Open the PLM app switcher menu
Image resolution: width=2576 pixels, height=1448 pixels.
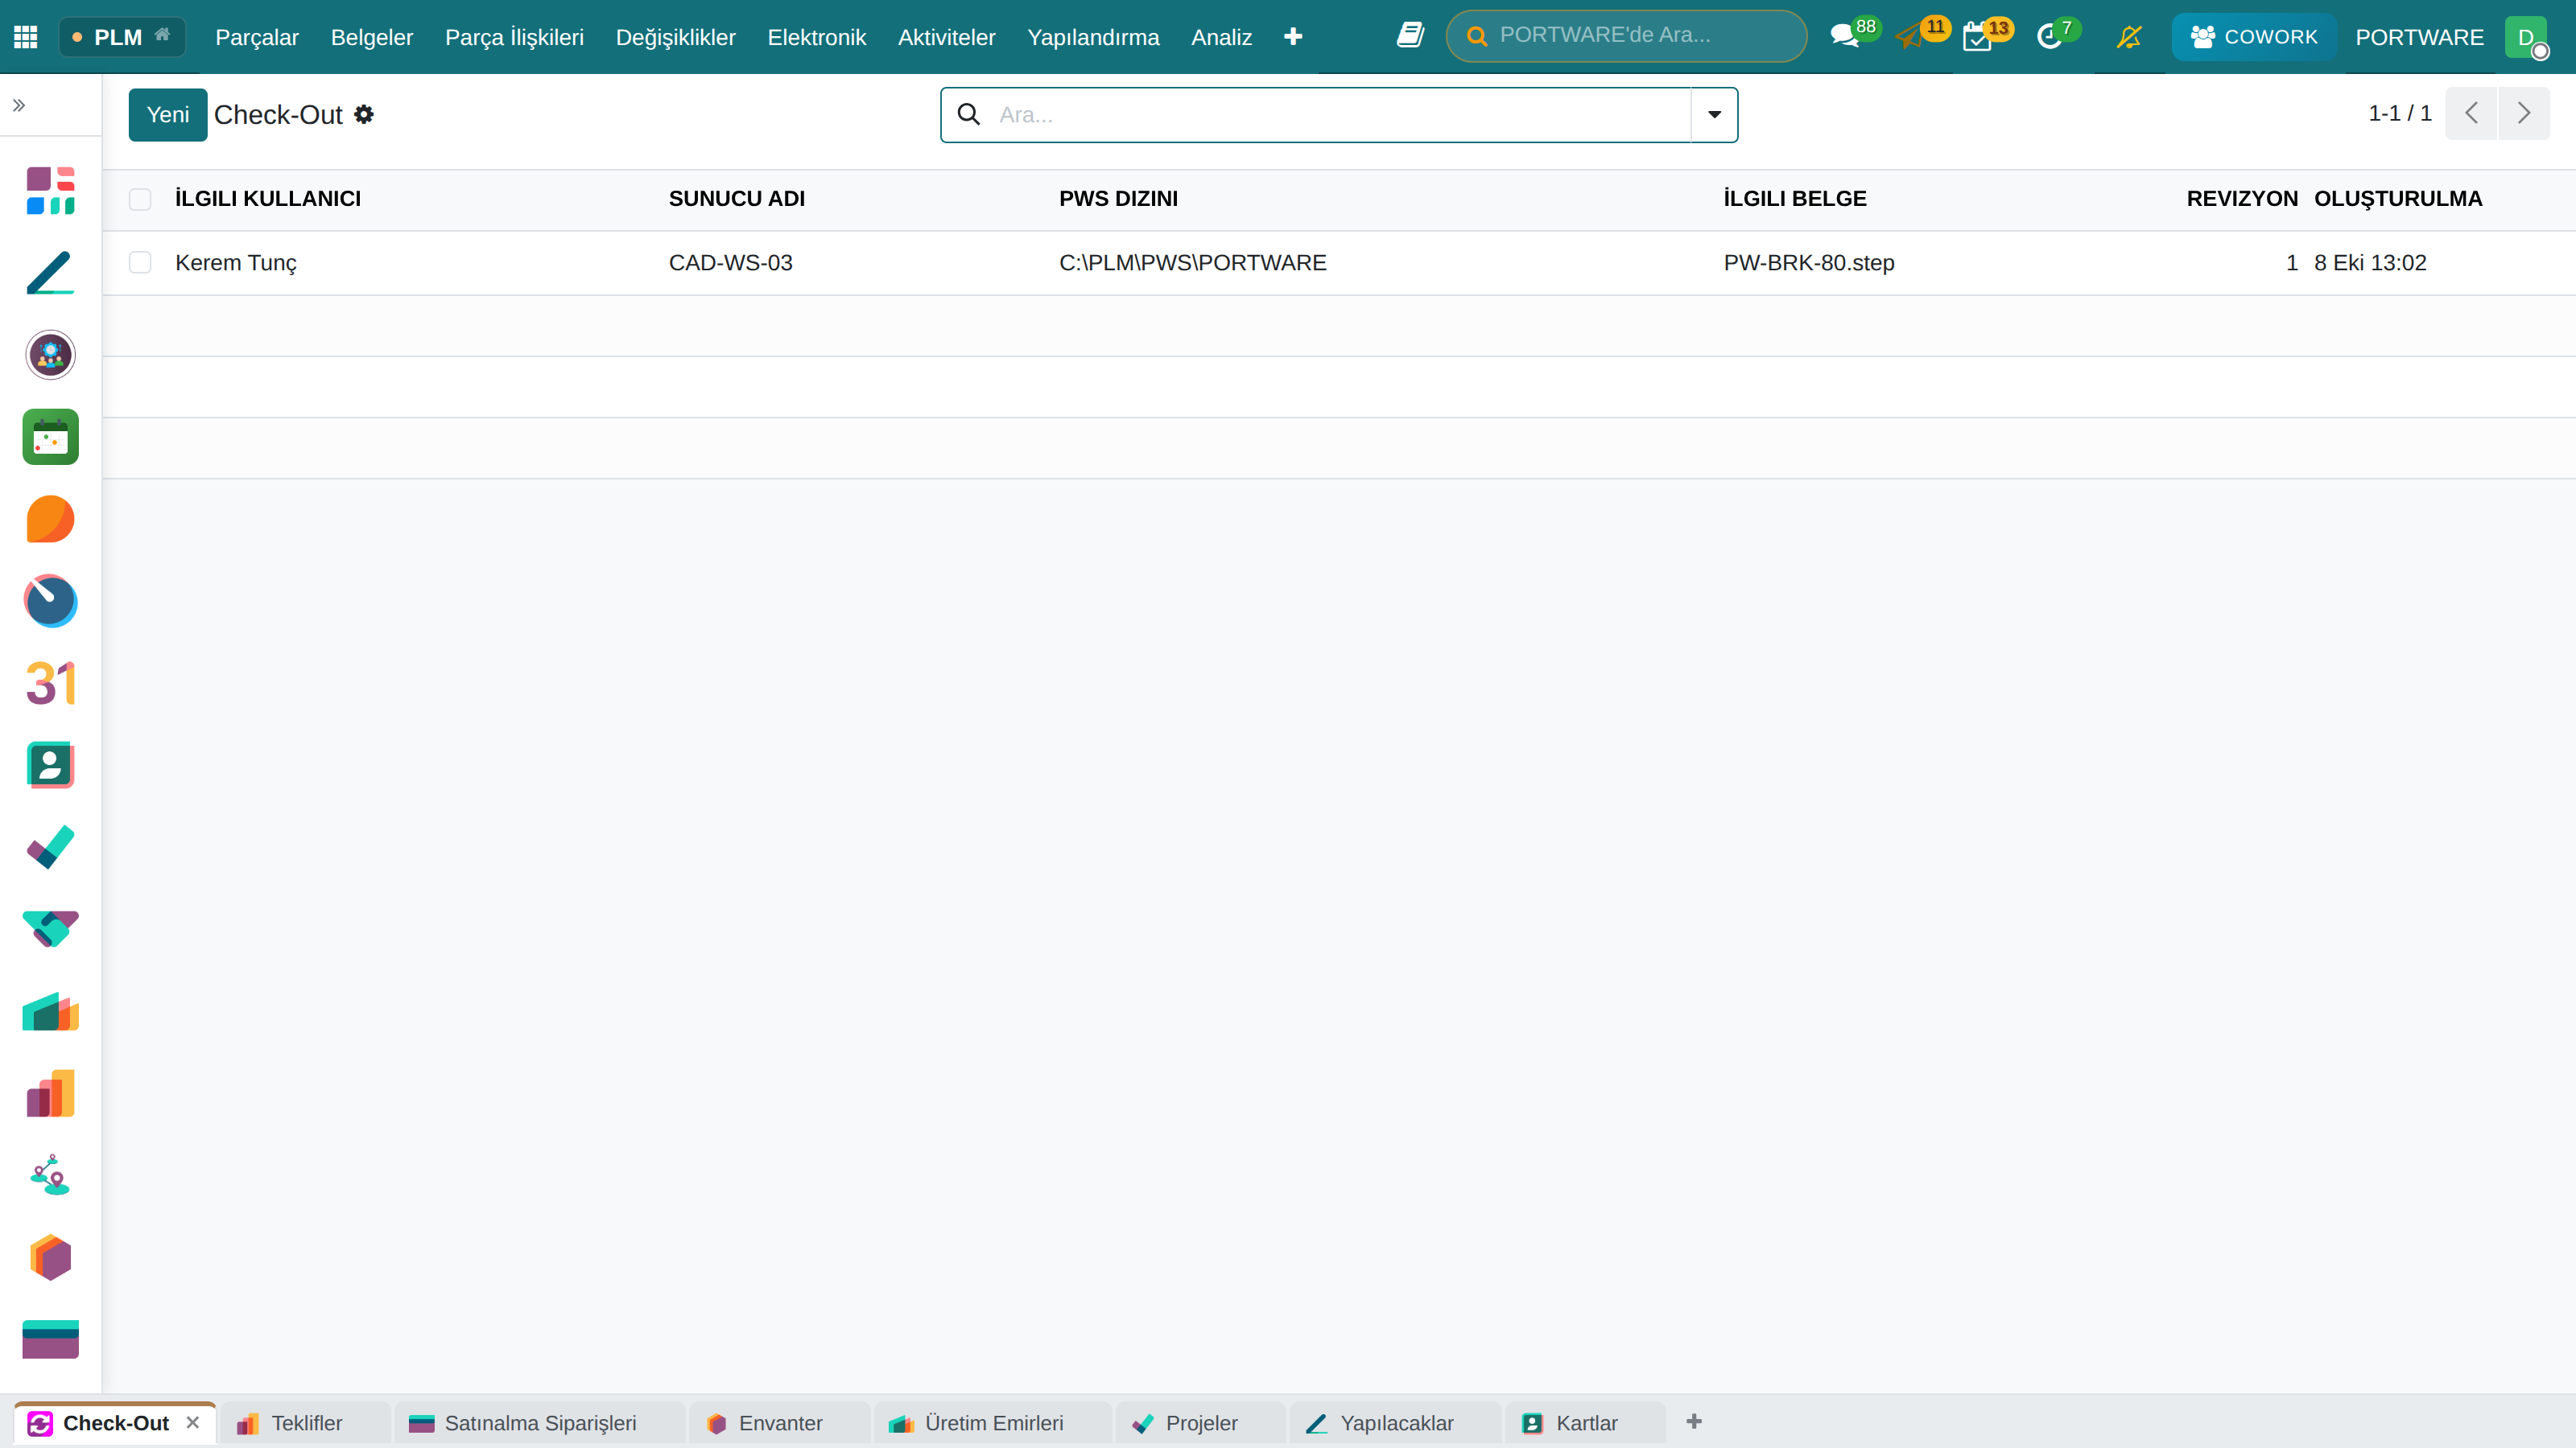pyautogui.click(x=122, y=37)
